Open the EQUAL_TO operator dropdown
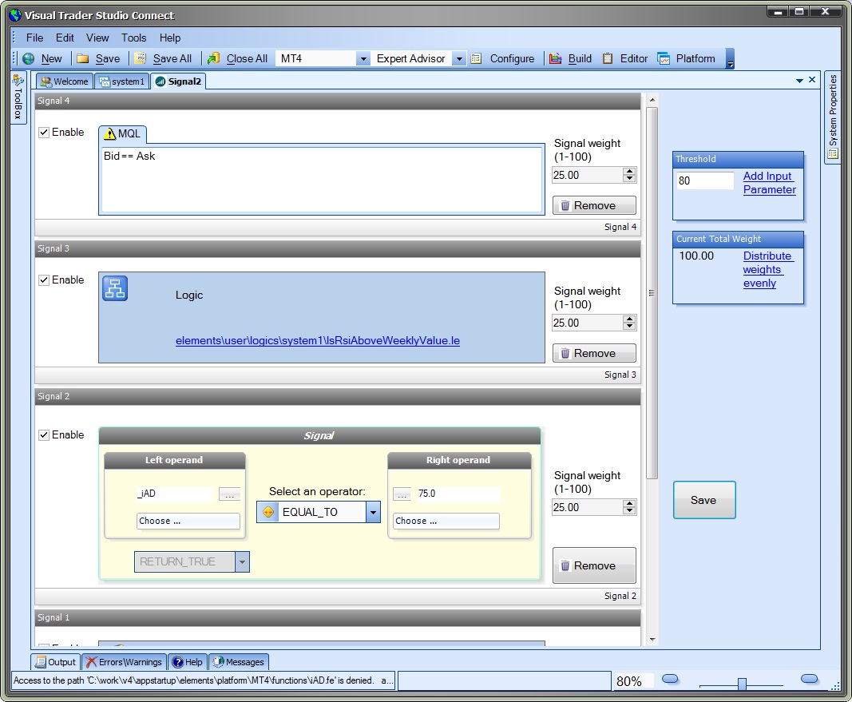The height and width of the screenshot is (702, 852). click(373, 512)
